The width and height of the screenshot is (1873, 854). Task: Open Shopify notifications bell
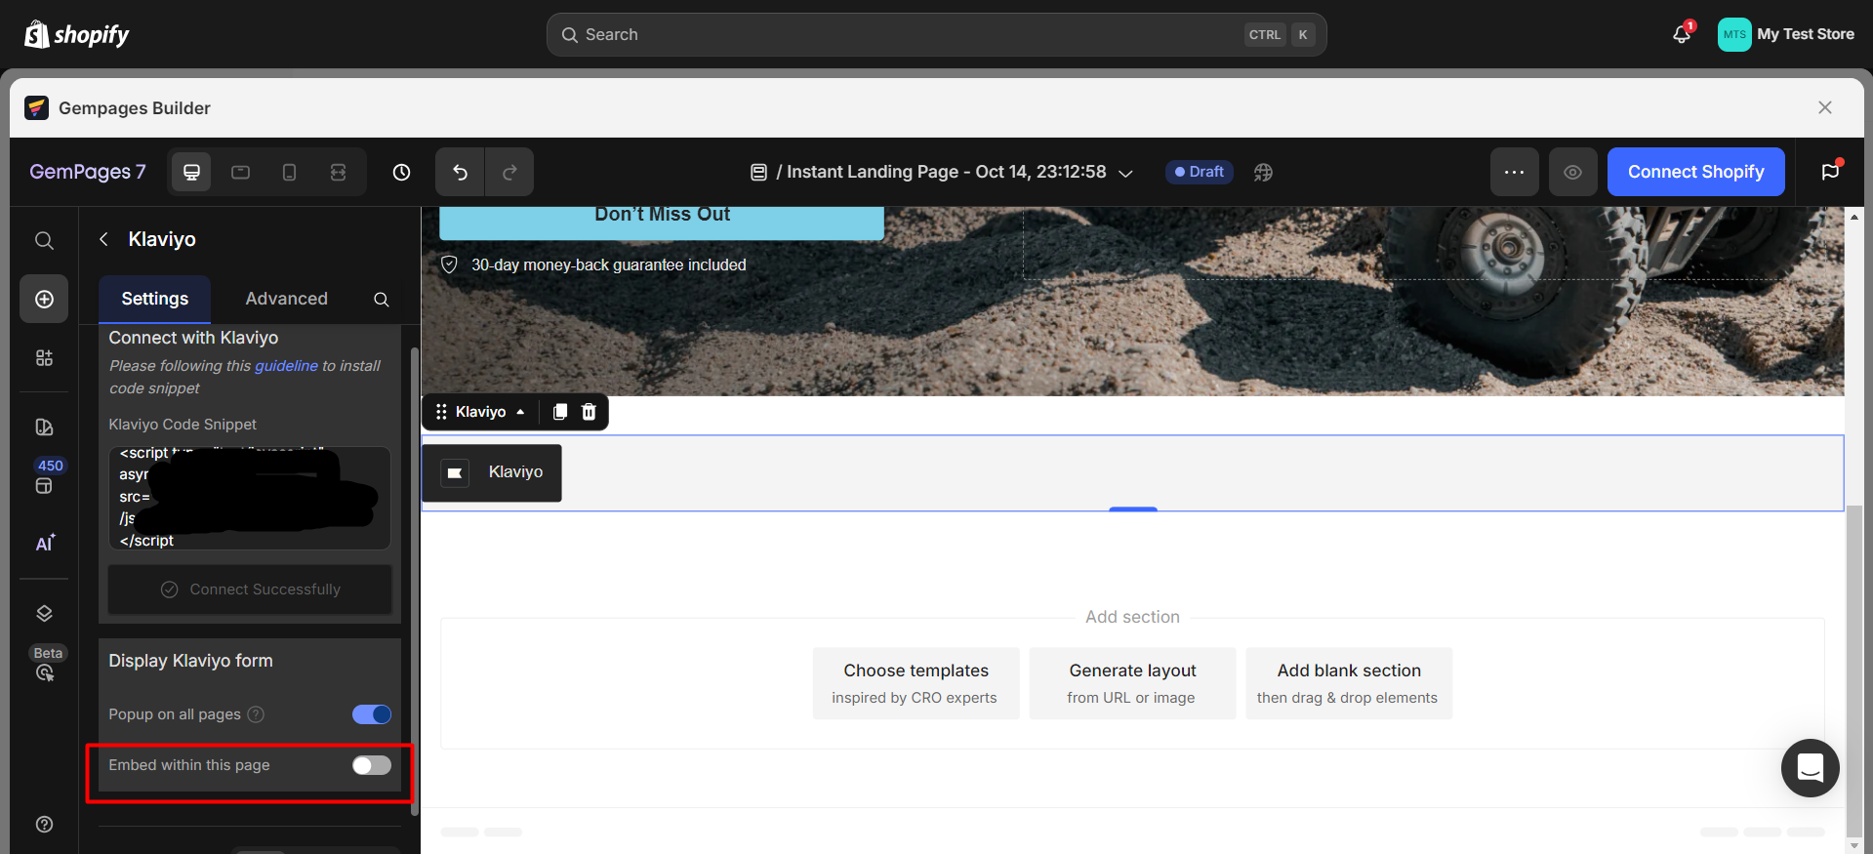click(x=1681, y=34)
